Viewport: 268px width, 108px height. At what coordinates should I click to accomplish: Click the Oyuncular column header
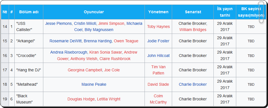pos(94,12)
